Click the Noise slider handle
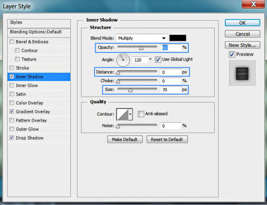Image resolution: width=267 pixels, height=205 pixels. (118, 126)
